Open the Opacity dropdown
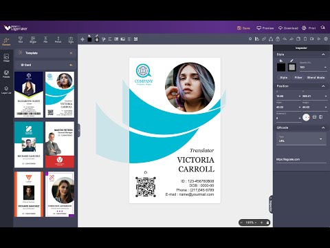 pos(325,68)
